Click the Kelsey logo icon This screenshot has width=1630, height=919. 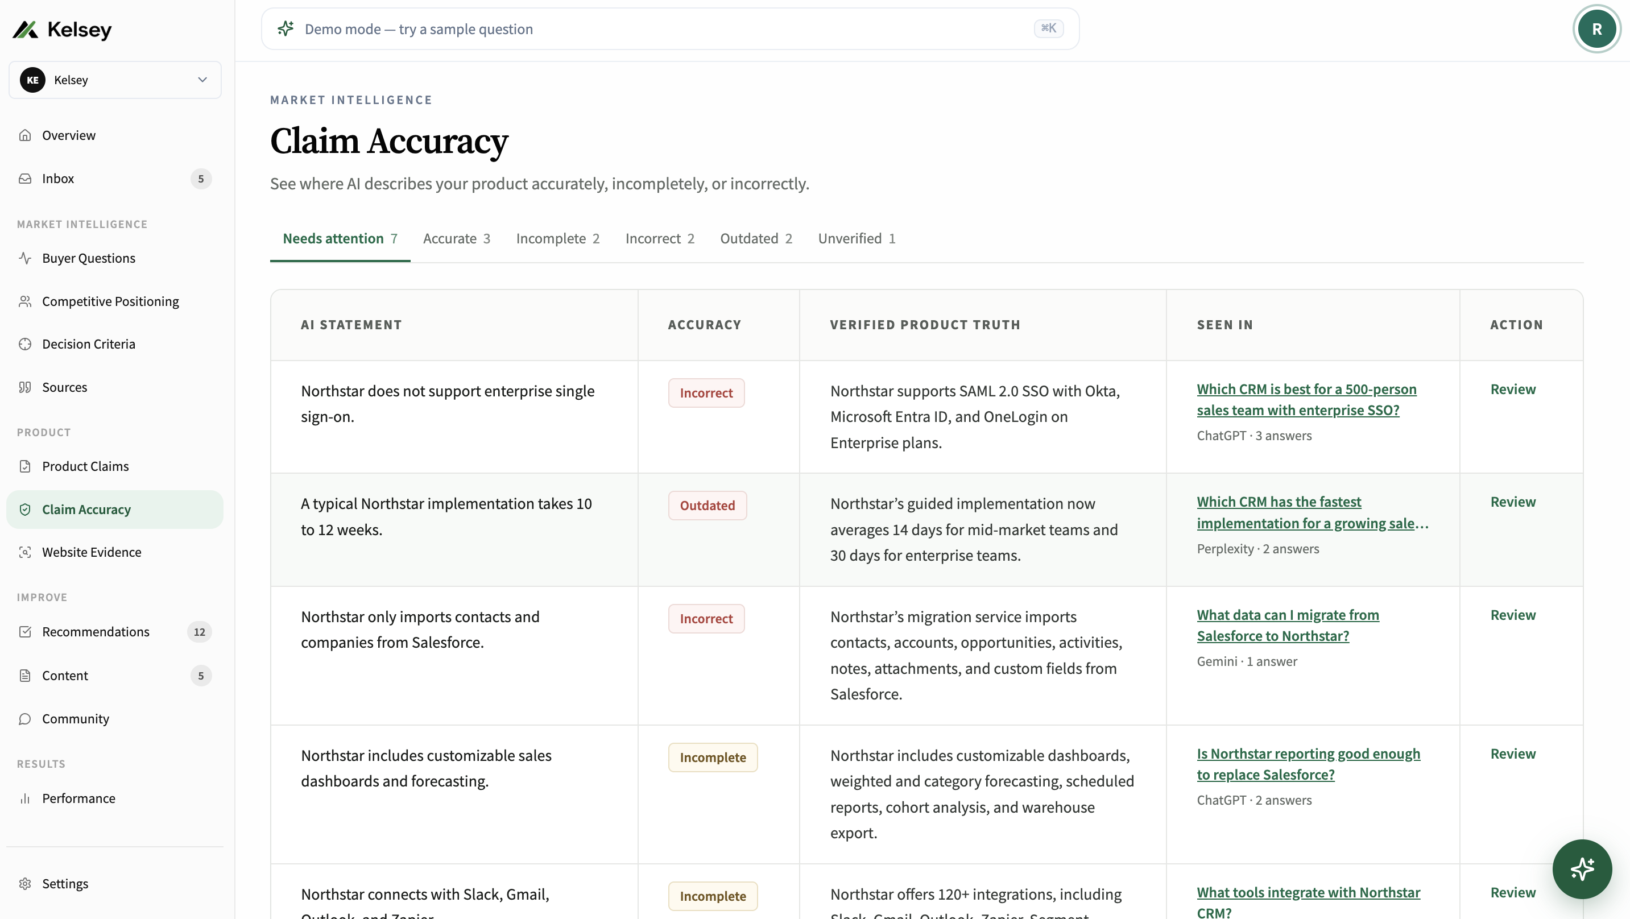point(26,30)
